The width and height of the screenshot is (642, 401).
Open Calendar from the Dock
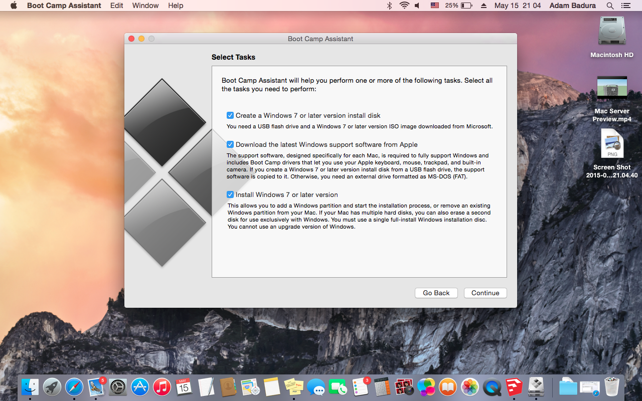point(184,387)
